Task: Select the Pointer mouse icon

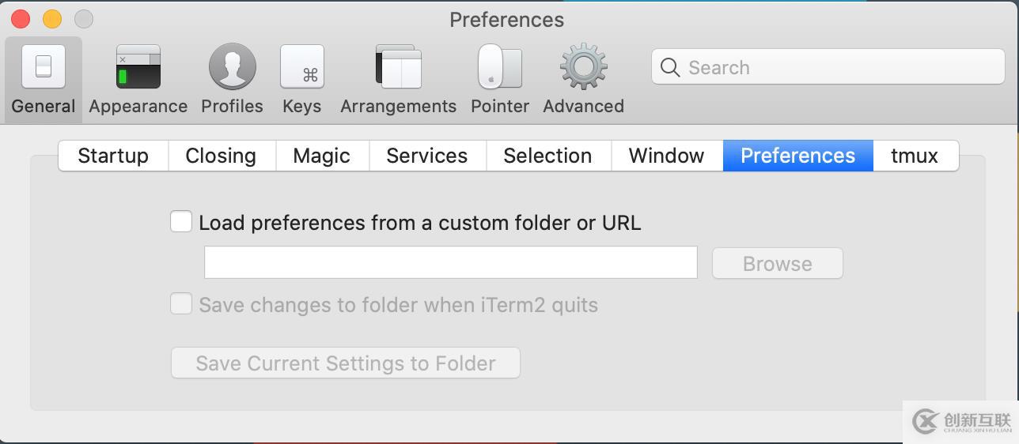Action: pos(500,67)
